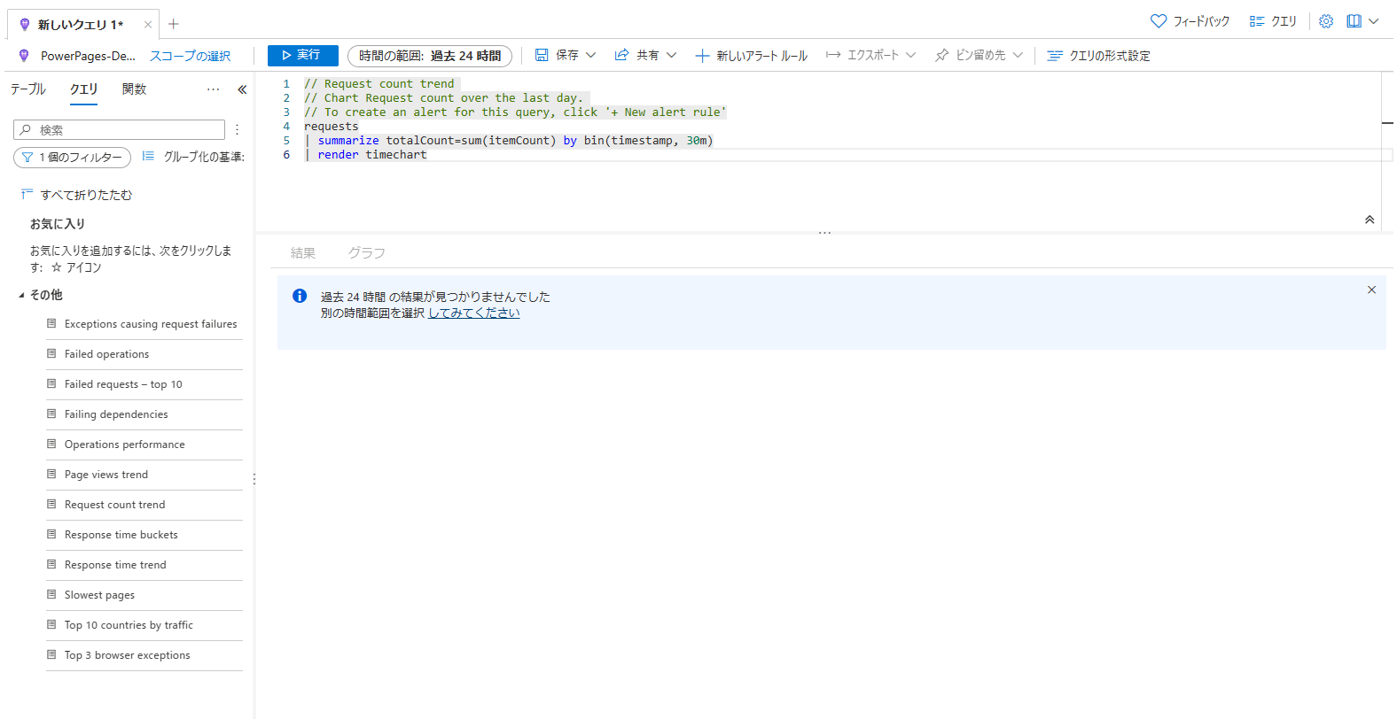Expand the 共有 dropdown chevron
Viewport: 1397px width, 719px height.
(x=672, y=55)
